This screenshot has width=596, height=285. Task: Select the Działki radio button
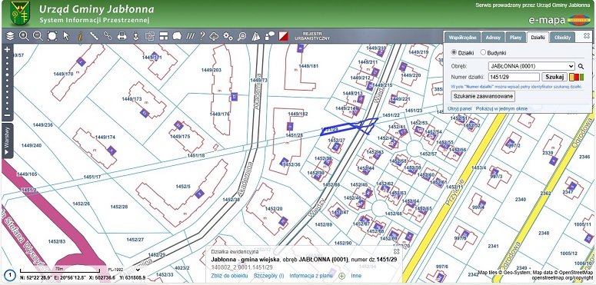coord(454,52)
